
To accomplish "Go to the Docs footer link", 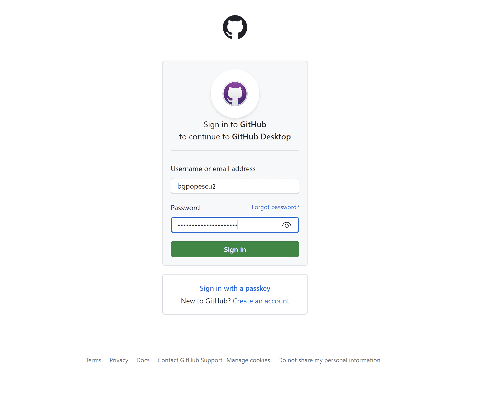I will point(143,360).
